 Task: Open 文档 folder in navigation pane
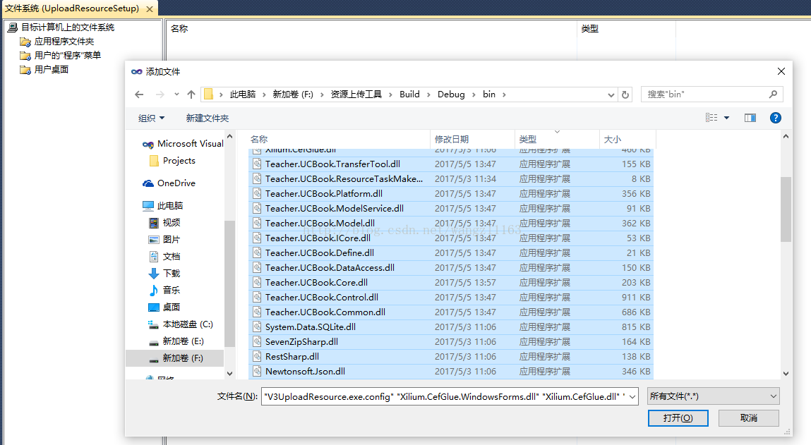pos(164,257)
